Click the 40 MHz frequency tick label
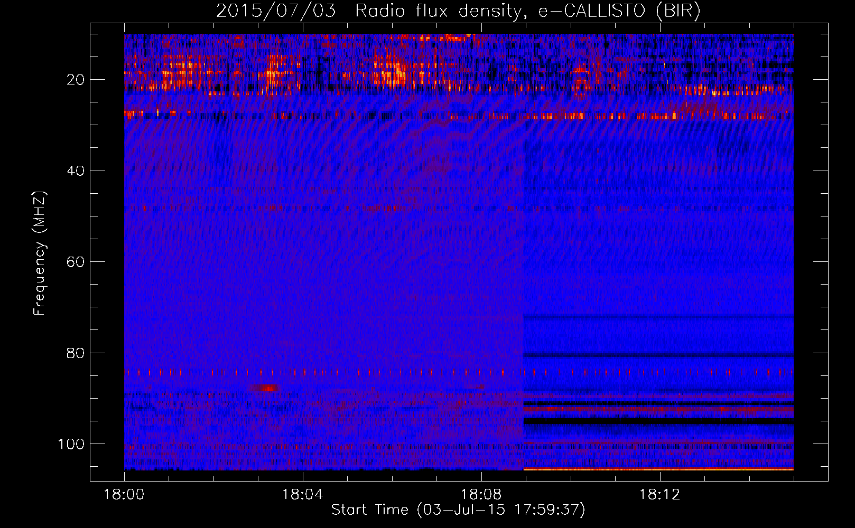 tap(76, 171)
